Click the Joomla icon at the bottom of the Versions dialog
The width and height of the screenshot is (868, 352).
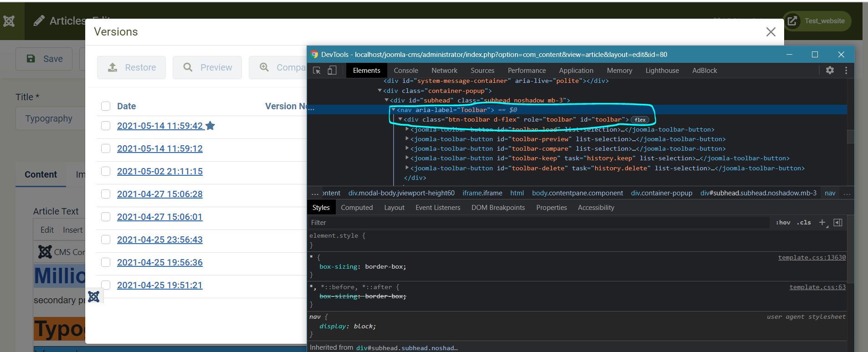[x=94, y=296]
